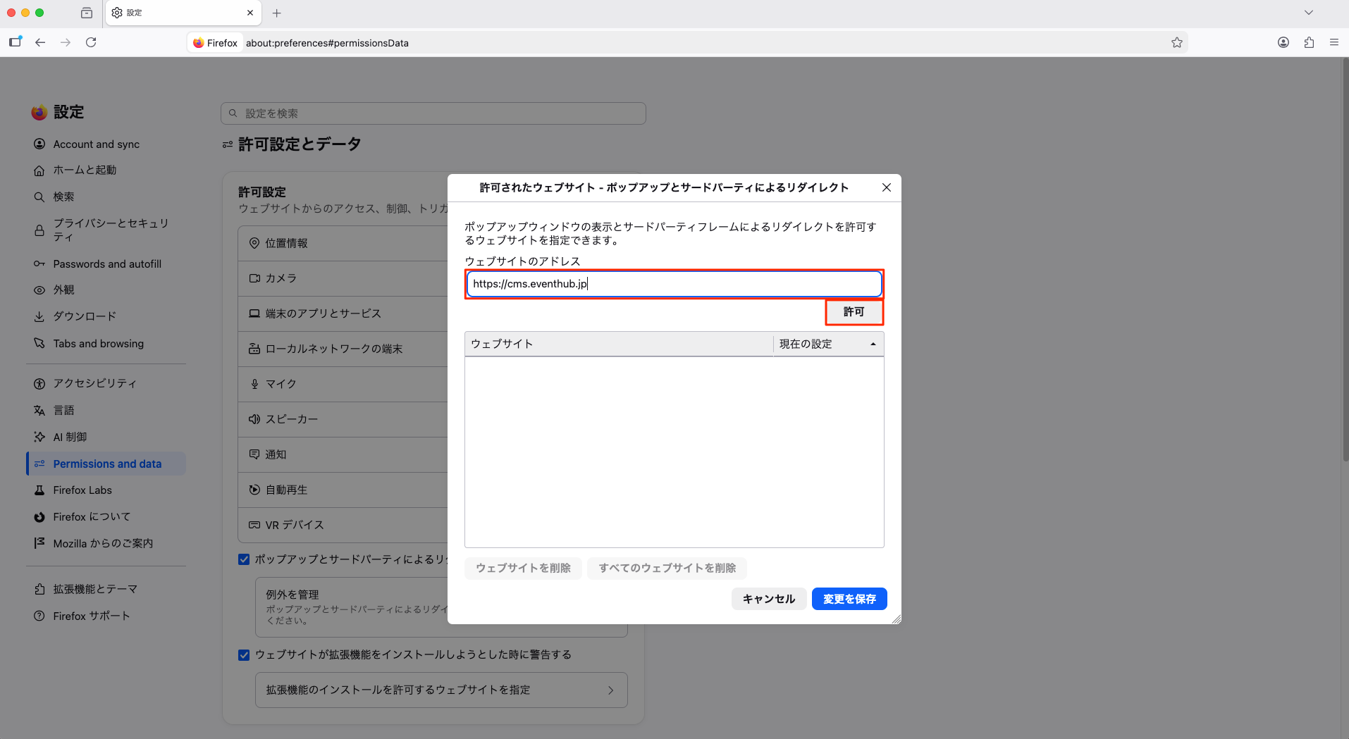
Task: Click the Firefox identity badge in the address bar
Action: click(216, 43)
